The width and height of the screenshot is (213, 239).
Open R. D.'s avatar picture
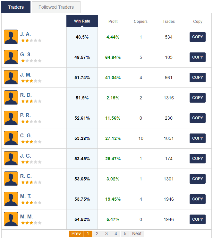tap(11, 97)
